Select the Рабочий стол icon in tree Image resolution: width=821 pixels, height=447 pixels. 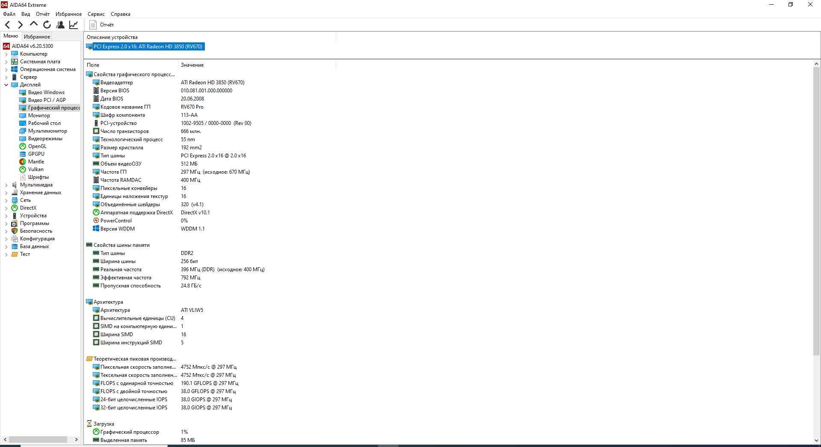click(23, 123)
